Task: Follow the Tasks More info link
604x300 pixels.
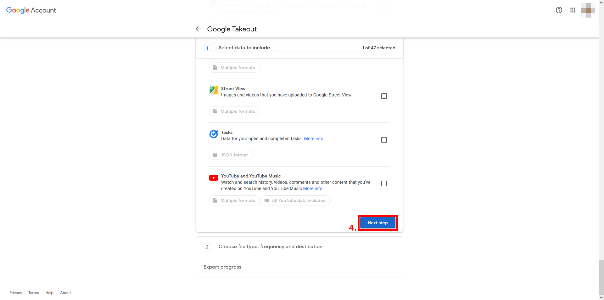Action: click(x=314, y=139)
